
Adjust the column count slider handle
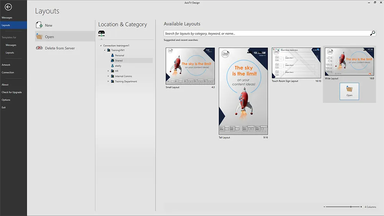(x=351, y=207)
